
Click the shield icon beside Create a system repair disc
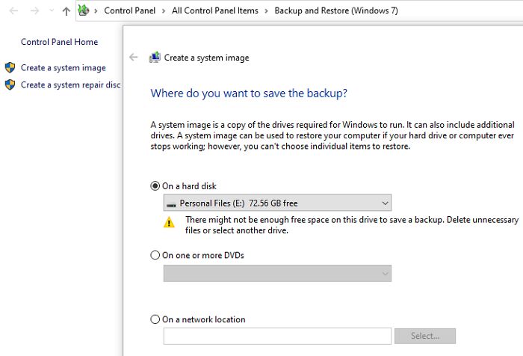pyautogui.click(x=10, y=85)
